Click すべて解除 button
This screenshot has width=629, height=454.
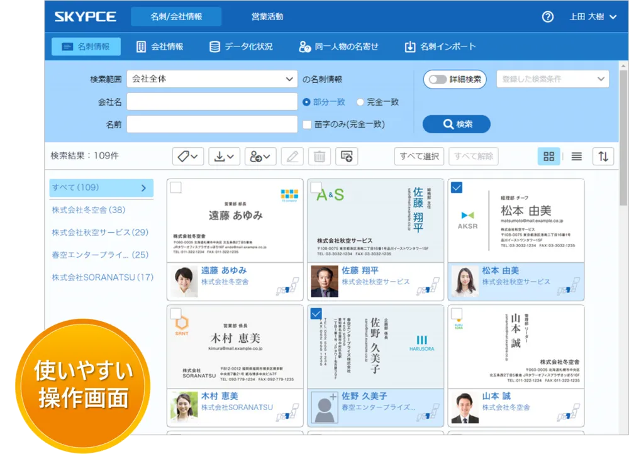pyautogui.click(x=474, y=157)
